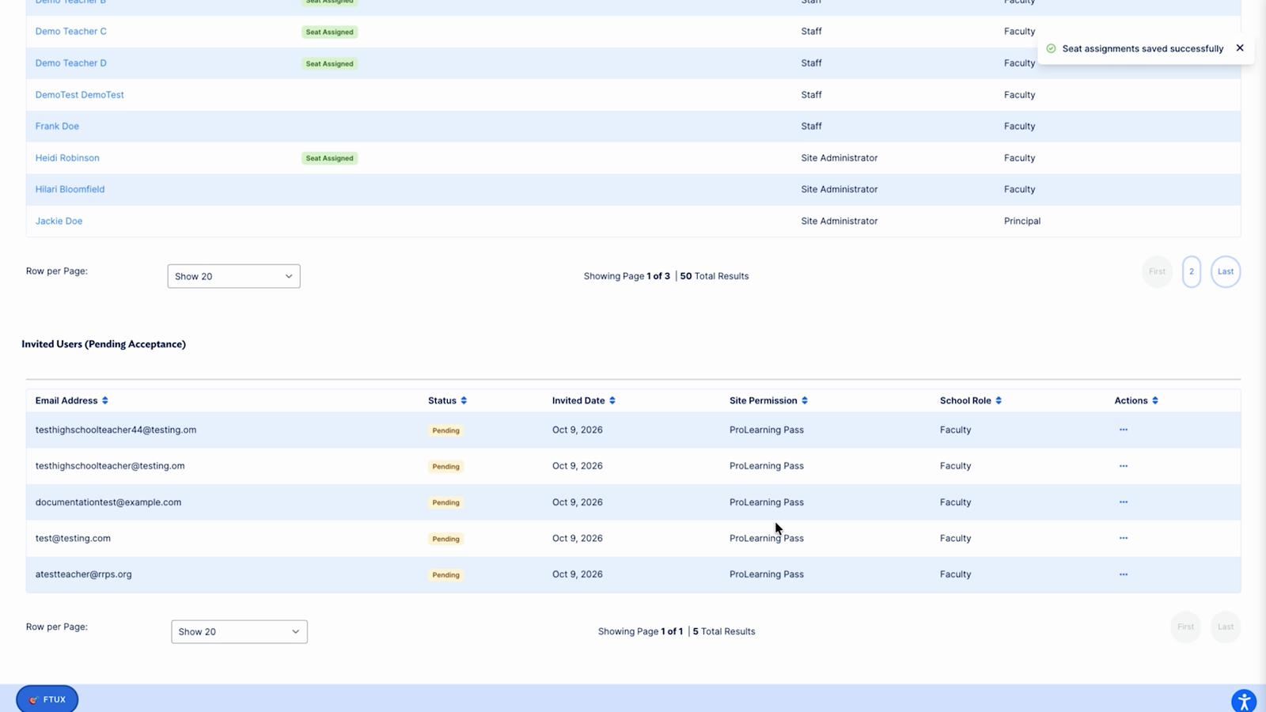Image resolution: width=1266 pixels, height=712 pixels.
Task: Go to page 2 of users
Action: 1191,271
